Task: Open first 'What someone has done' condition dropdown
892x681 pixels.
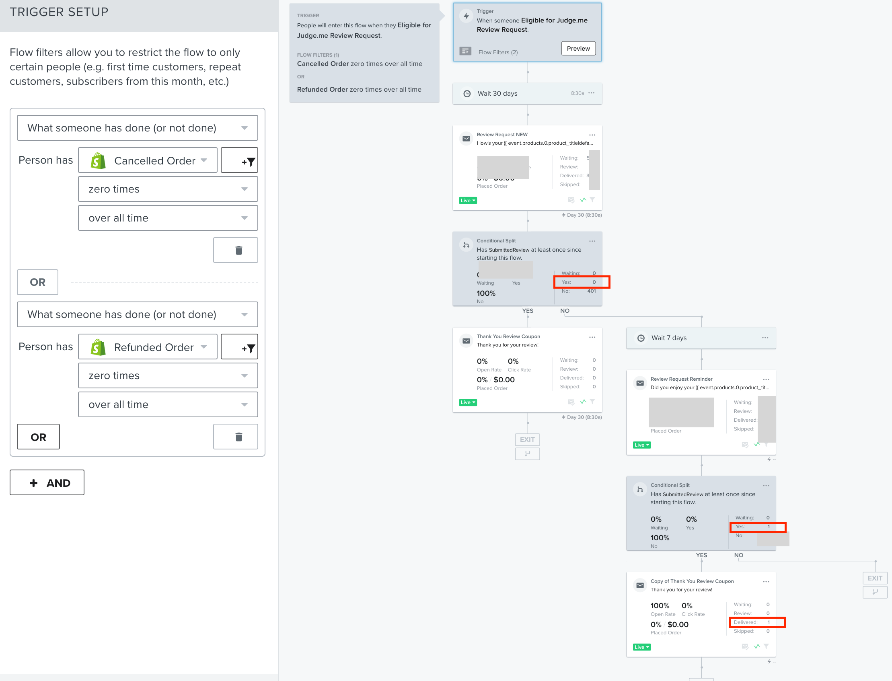Action: click(x=138, y=128)
